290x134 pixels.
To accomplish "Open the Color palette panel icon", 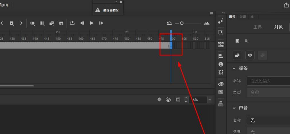I will (221, 84).
